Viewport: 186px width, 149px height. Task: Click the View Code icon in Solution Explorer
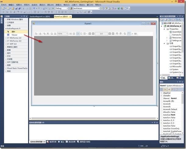coord(173,20)
